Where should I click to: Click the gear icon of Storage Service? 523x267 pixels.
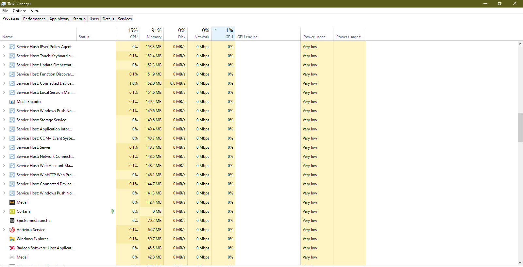[x=12, y=120]
